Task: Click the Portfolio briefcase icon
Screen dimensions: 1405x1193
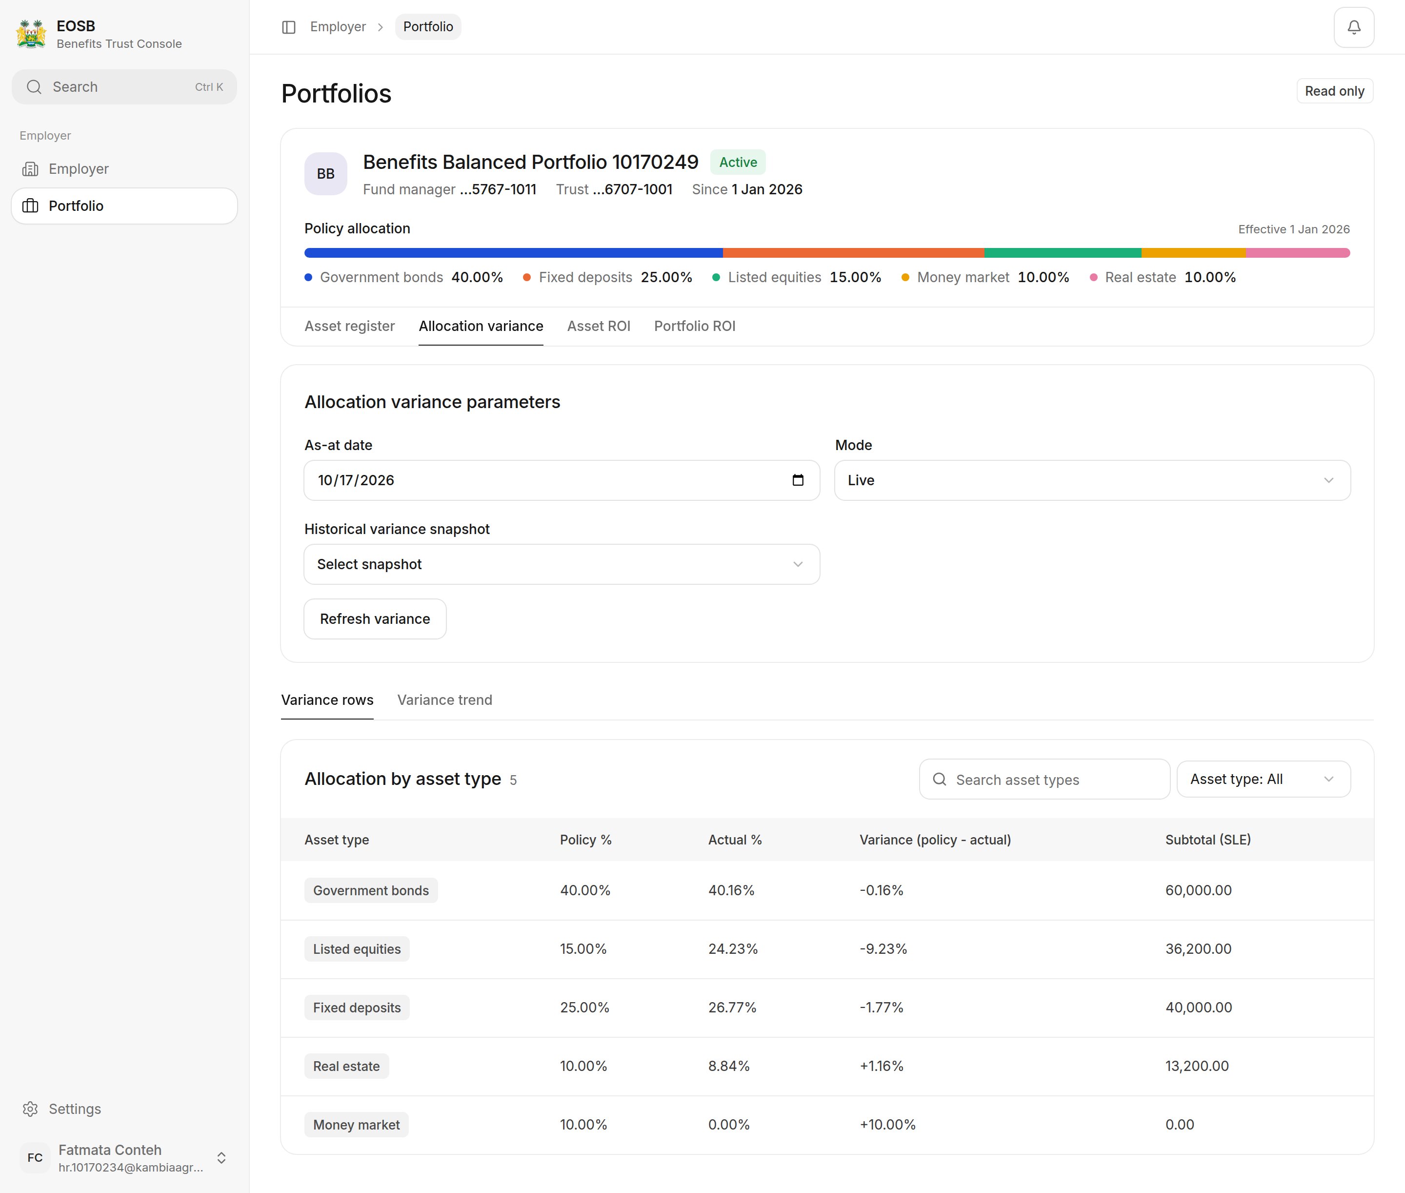Action: tap(30, 206)
